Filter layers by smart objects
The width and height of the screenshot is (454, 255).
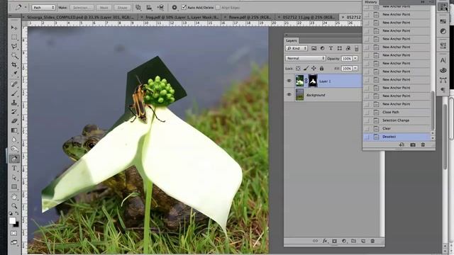click(348, 48)
